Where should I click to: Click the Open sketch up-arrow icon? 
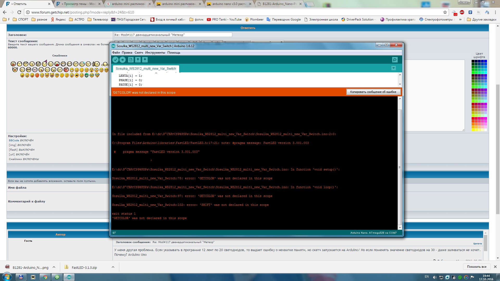point(138,60)
